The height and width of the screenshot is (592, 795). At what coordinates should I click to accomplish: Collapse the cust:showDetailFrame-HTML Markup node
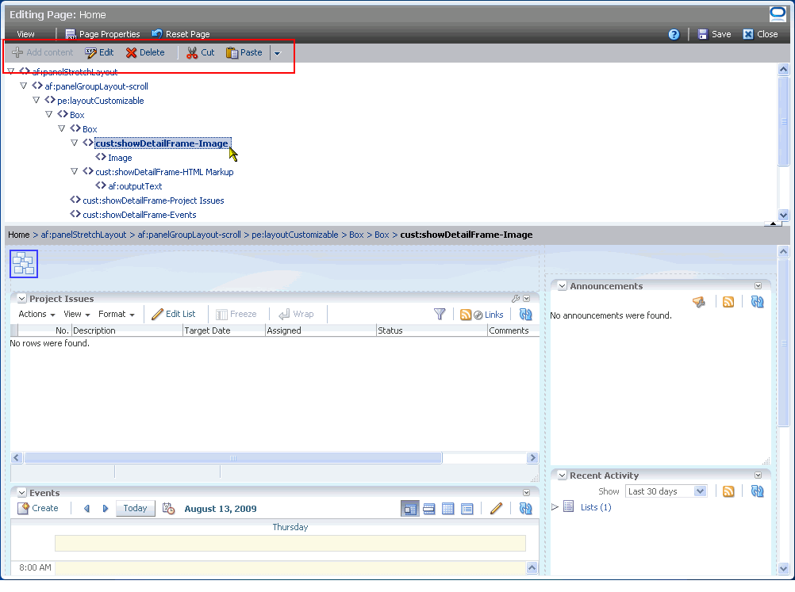[x=74, y=172]
